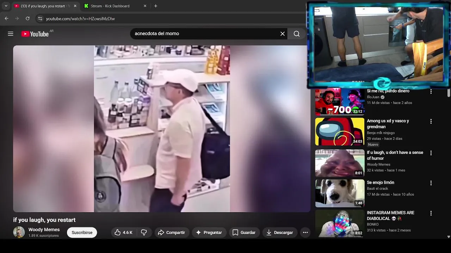Screen dimensions: 451x253
Task: Click 'Benja mlk ninjago' channel name
Action: tap(381, 133)
